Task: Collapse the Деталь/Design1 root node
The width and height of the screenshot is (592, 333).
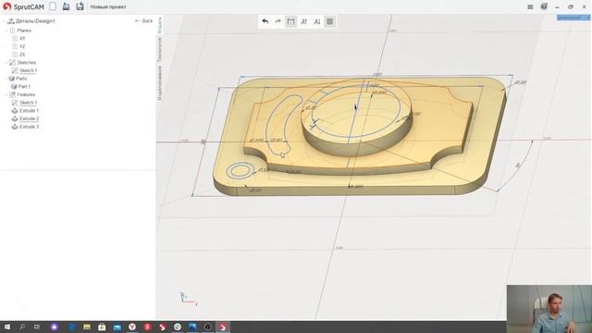Action: point(4,21)
